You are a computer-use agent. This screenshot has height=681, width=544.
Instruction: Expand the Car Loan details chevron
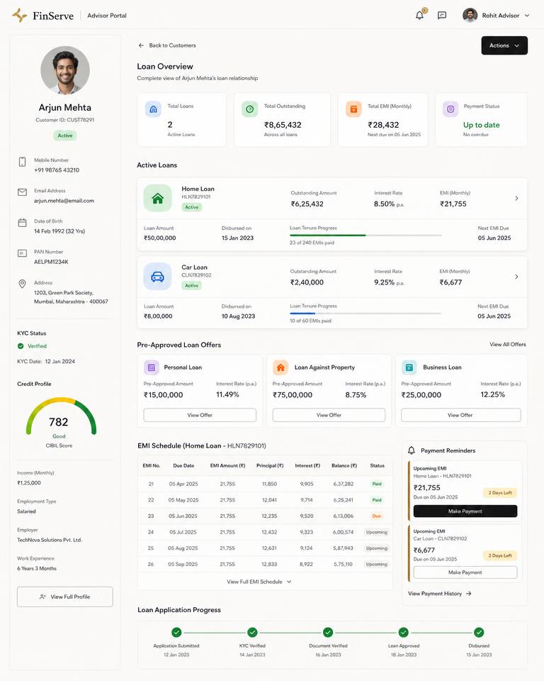click(x=516, y=277)
